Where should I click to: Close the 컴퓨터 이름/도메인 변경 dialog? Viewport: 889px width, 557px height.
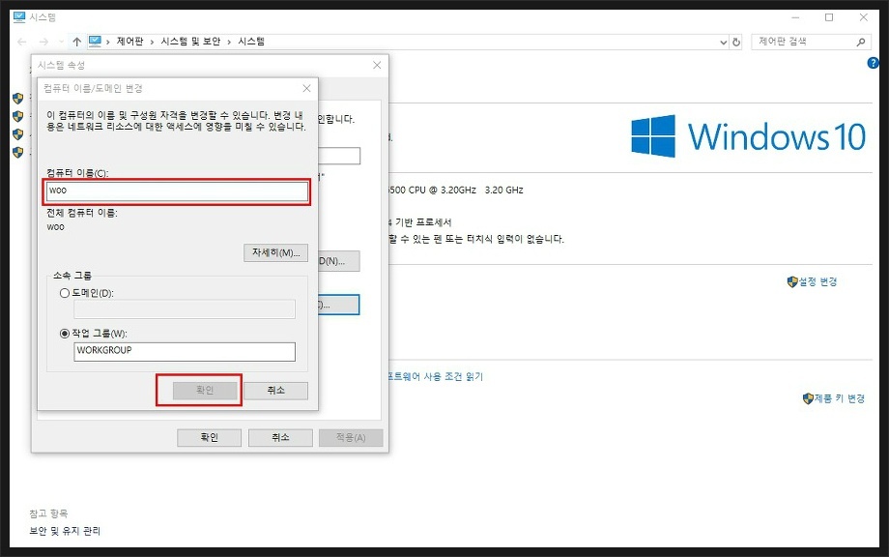pos(306,89)
